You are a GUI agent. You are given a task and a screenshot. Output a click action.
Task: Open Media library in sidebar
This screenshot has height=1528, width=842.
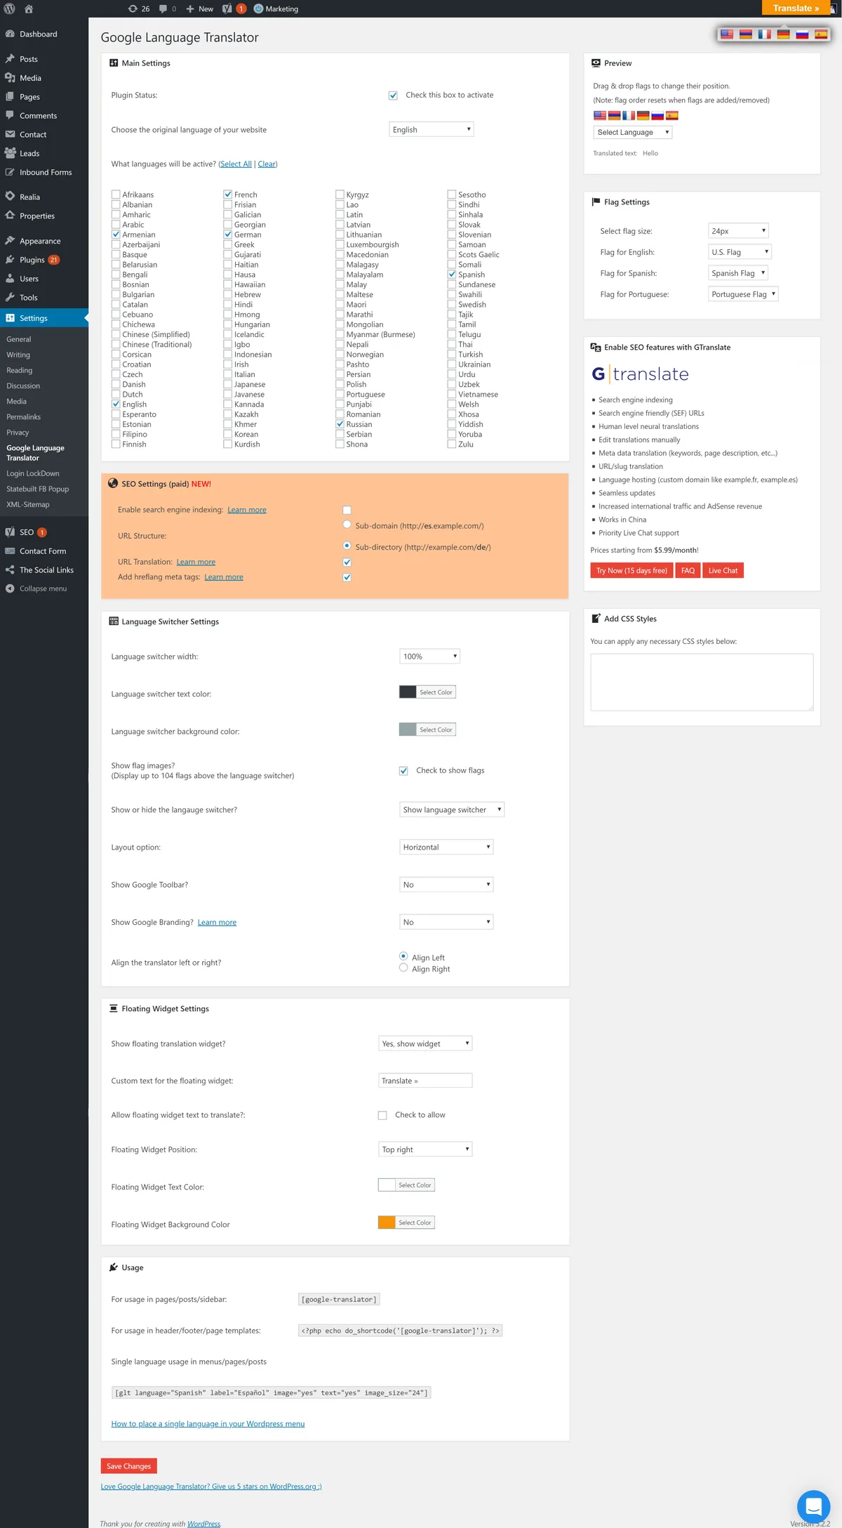(30, 78)
